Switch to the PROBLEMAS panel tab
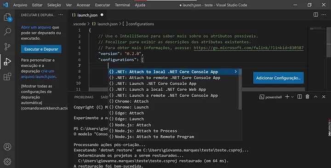 point(84,97)
